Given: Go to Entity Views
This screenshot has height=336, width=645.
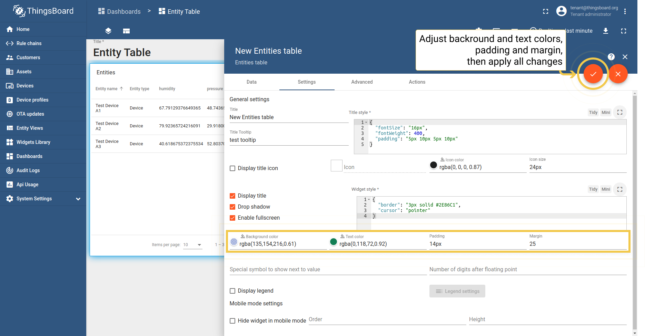Looking at the screenshot, I should pos(43,128).
